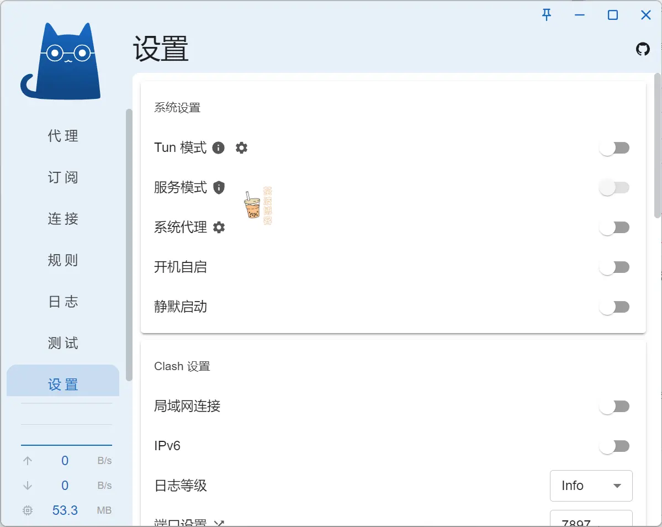Enable IPv6 switch
This screenshot has height=527, width=662.
point(615,446)
